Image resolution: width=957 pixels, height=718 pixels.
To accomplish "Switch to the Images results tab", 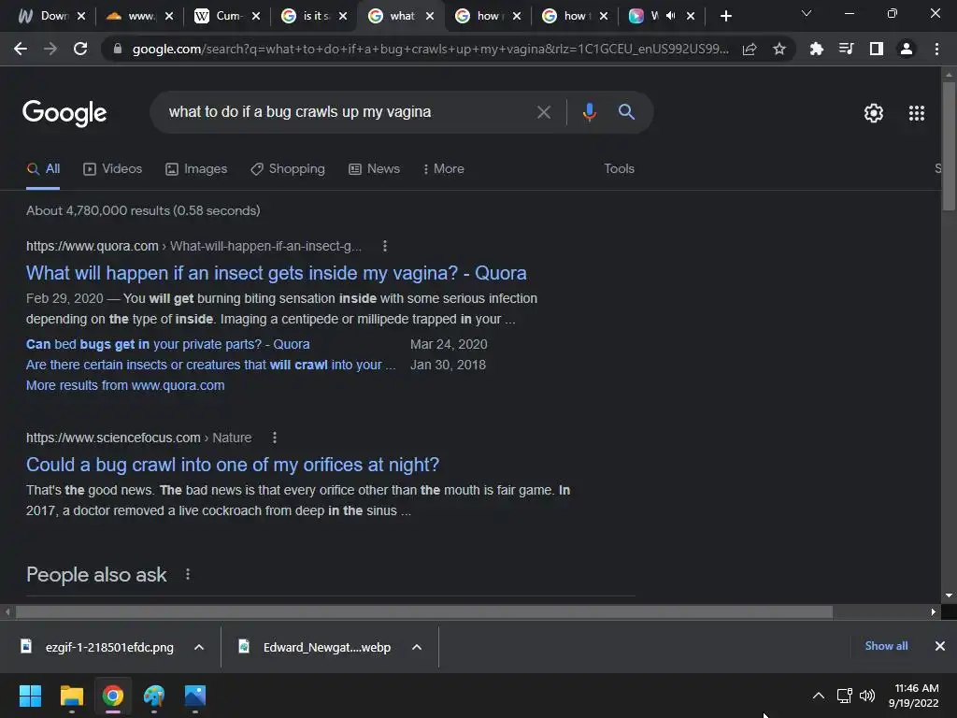I will tap(196, 169).
